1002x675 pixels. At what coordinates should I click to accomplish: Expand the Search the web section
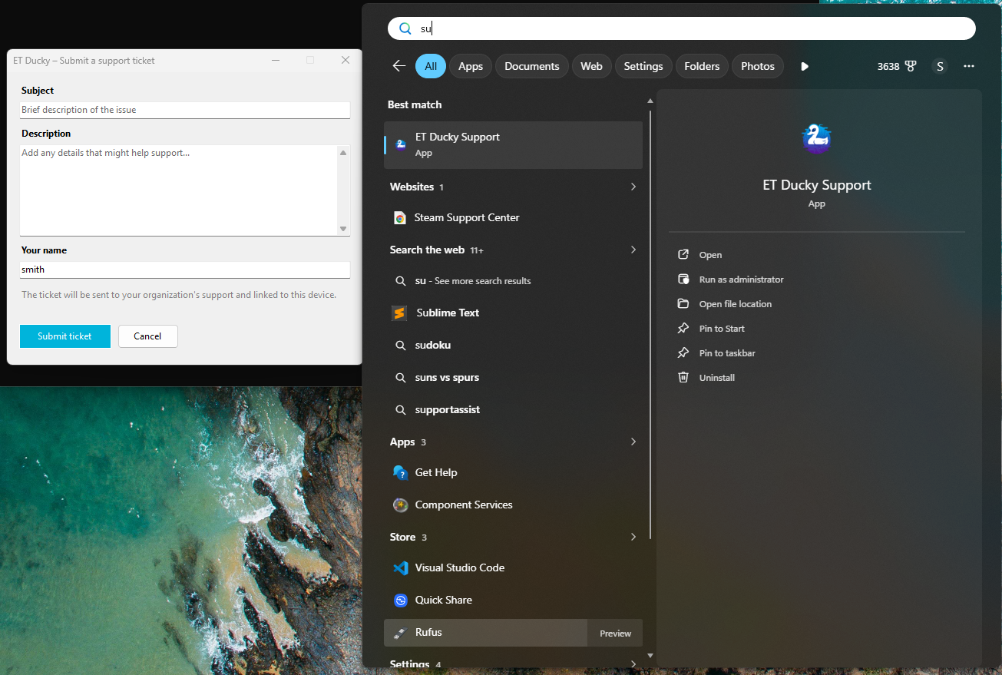tap(633, 250)
